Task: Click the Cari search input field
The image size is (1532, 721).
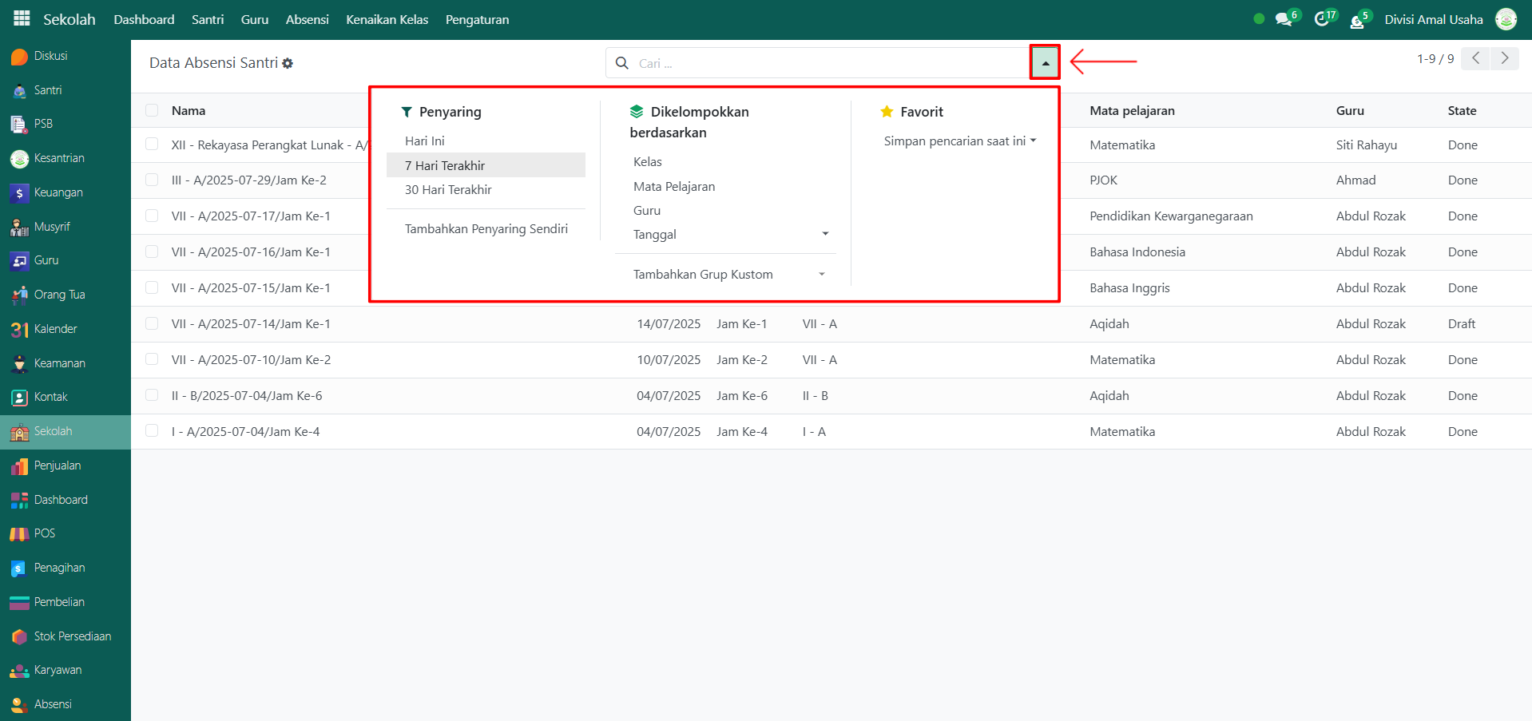Action: tap(823, 63)
